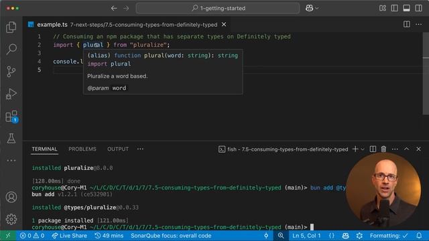Open editor More Actions ellipsis
The width and height of the screenshot is (429, 241).
418,24
